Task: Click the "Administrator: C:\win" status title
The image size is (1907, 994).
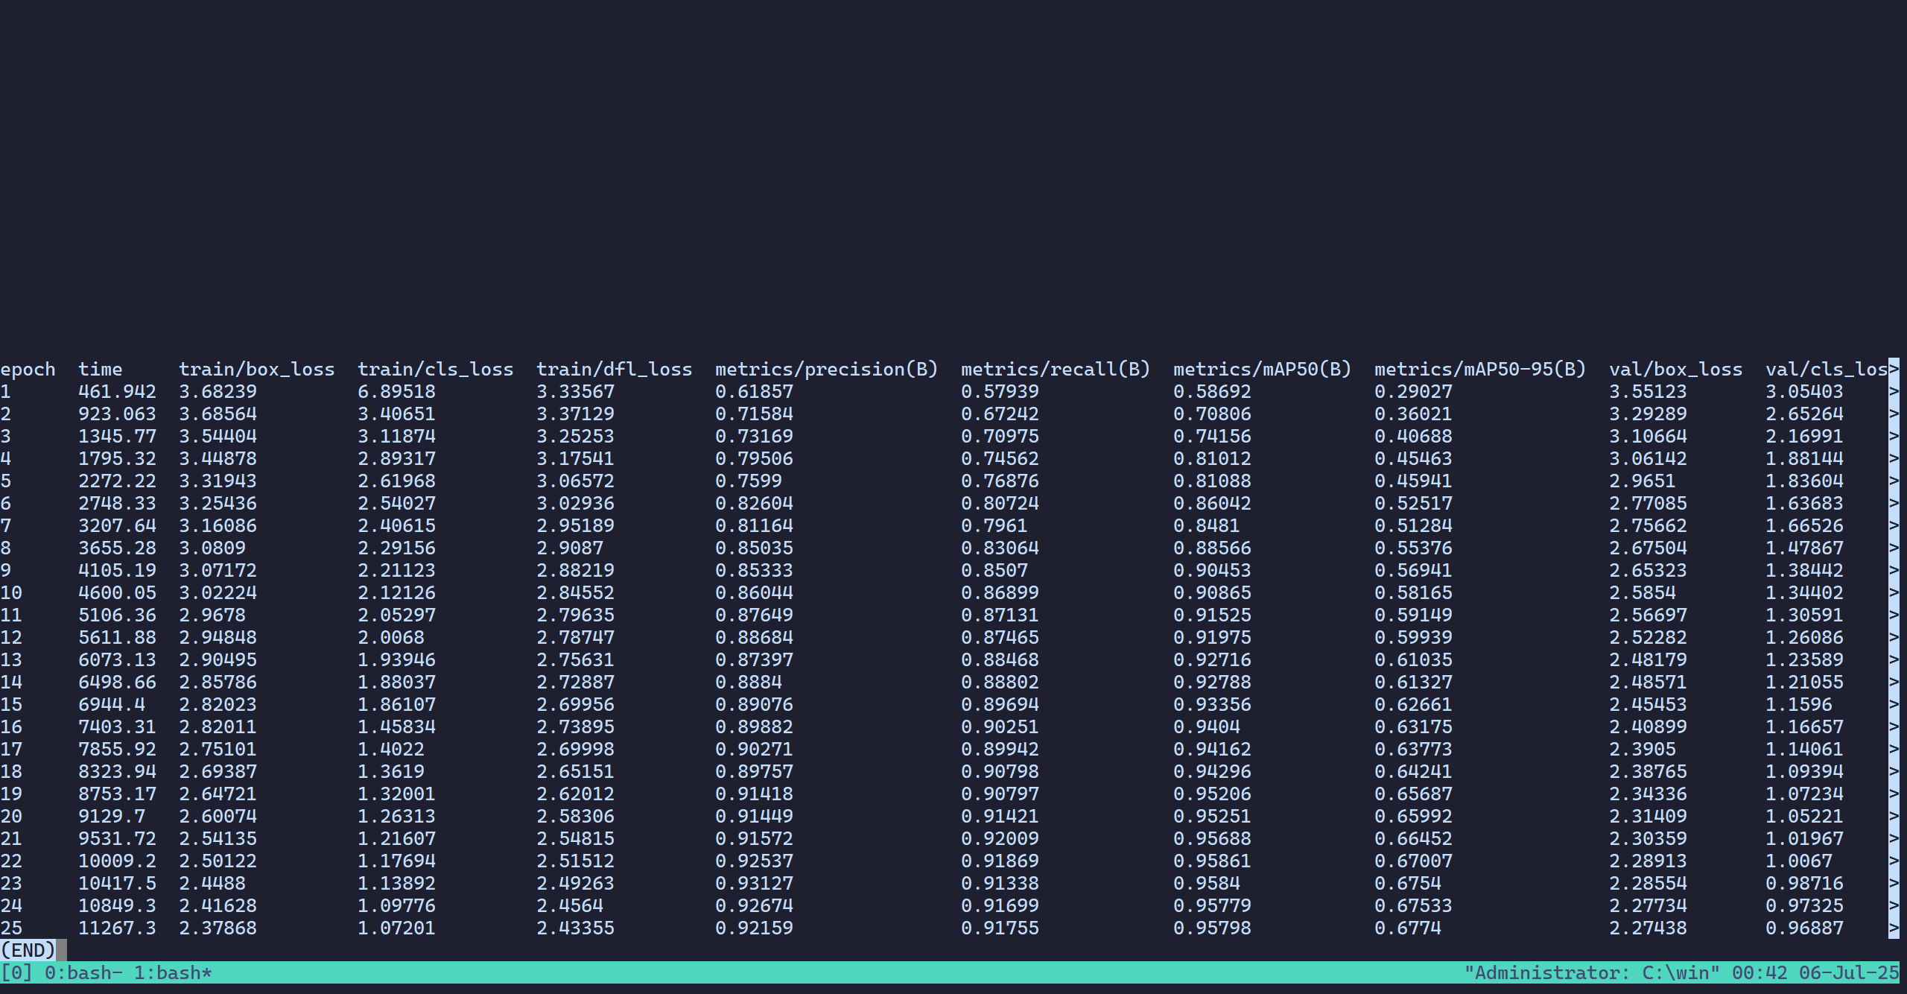Action: click(x=1592, y=973)
